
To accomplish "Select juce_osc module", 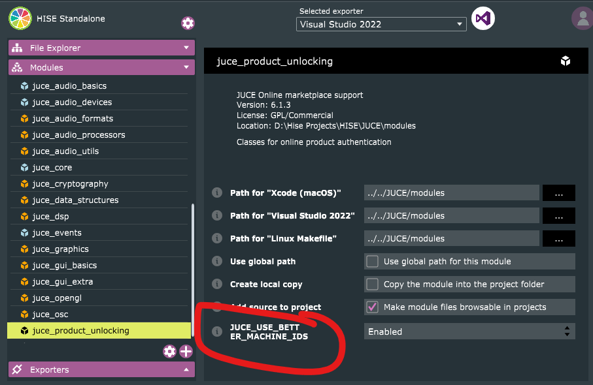I will coord(99,315).
